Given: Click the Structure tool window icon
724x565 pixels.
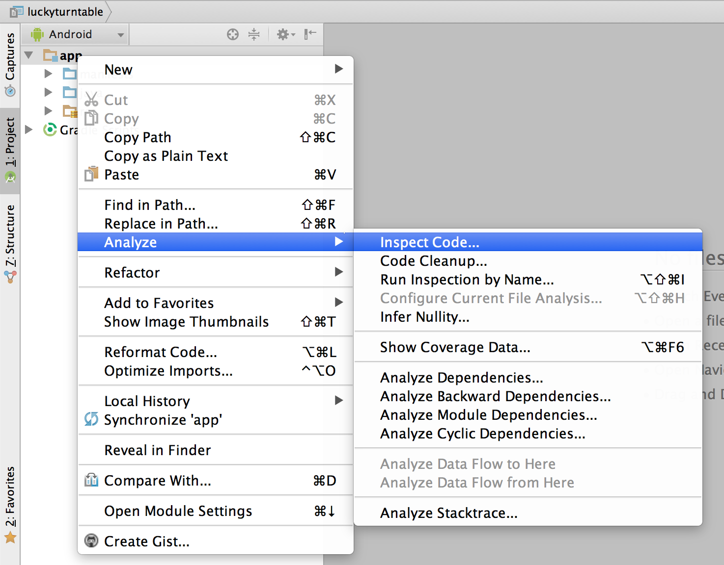Looking at the screenshot, I should (10, 277).
